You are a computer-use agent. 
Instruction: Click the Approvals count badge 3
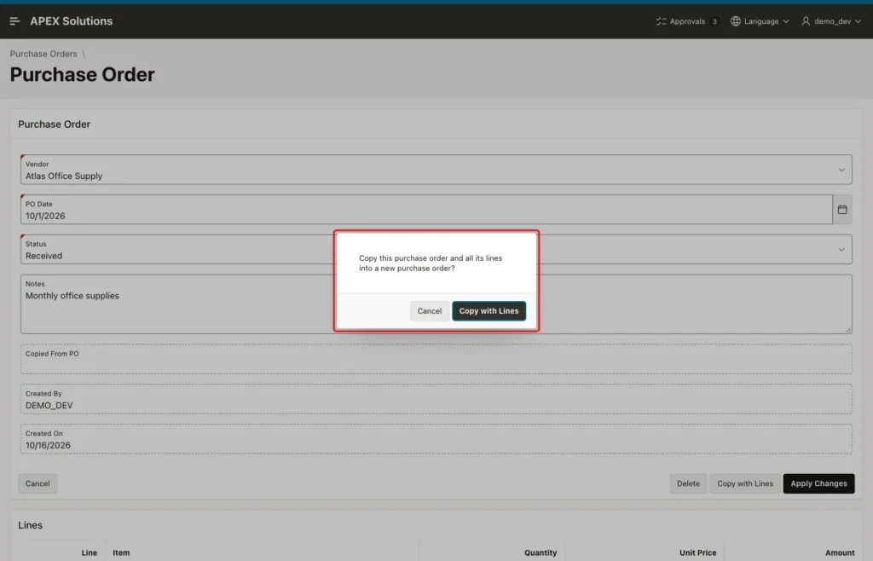coord(714,21)
